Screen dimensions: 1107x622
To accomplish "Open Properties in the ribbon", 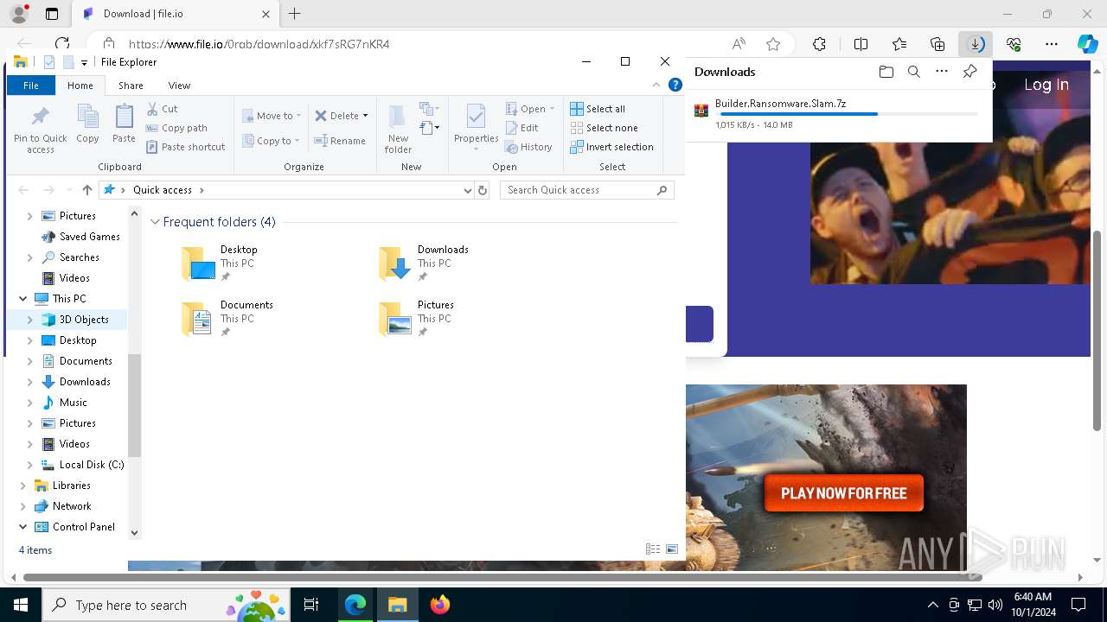I will click(x=476, y=128).
